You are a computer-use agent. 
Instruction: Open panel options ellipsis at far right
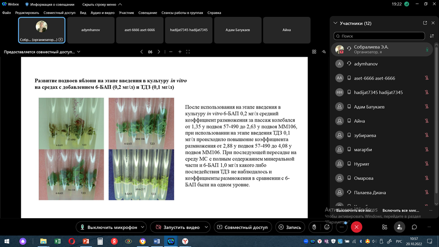click(x=429, y=227)
